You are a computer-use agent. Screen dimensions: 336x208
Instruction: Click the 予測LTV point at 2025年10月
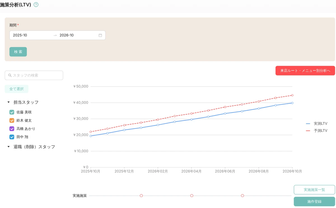point(90,132)
